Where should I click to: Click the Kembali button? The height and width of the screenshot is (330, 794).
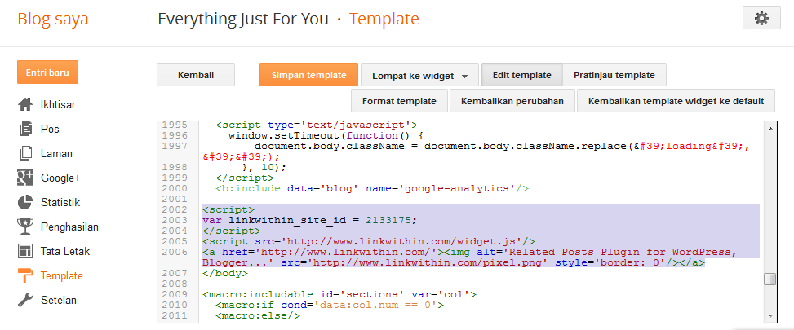coord(196,75)
